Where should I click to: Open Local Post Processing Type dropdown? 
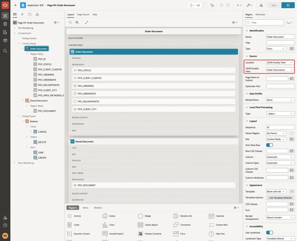(x=280, y=114)
